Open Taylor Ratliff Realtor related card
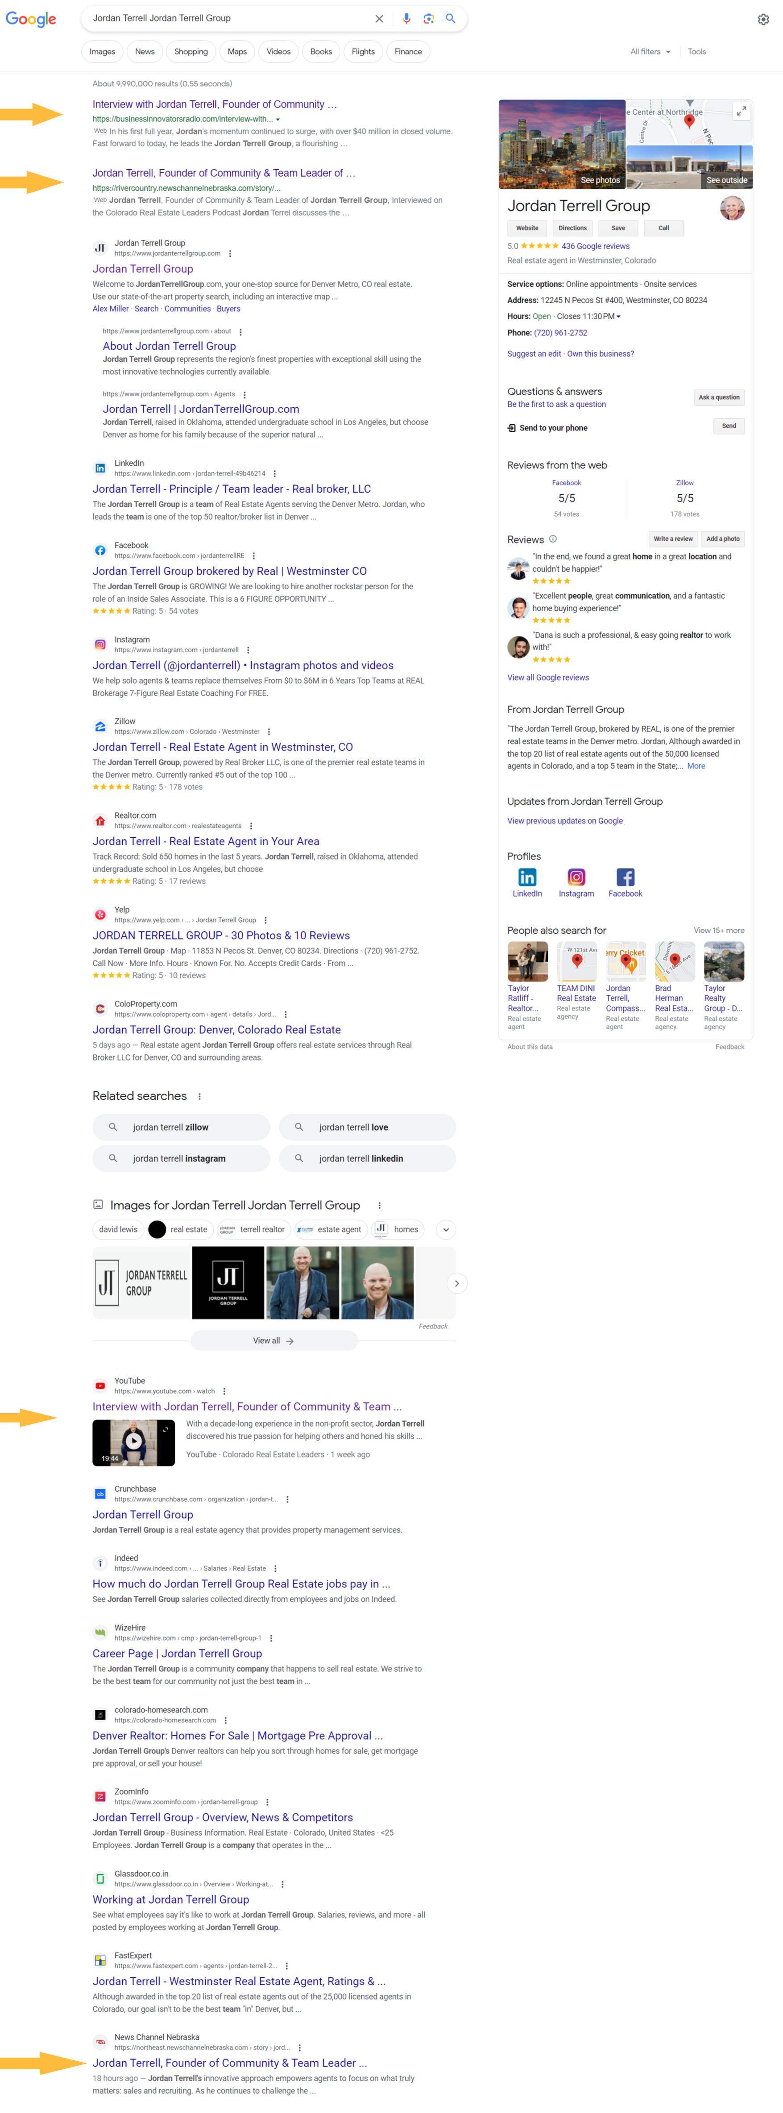Viewport: 783px width, 2113px height. (x=527, y=986)
